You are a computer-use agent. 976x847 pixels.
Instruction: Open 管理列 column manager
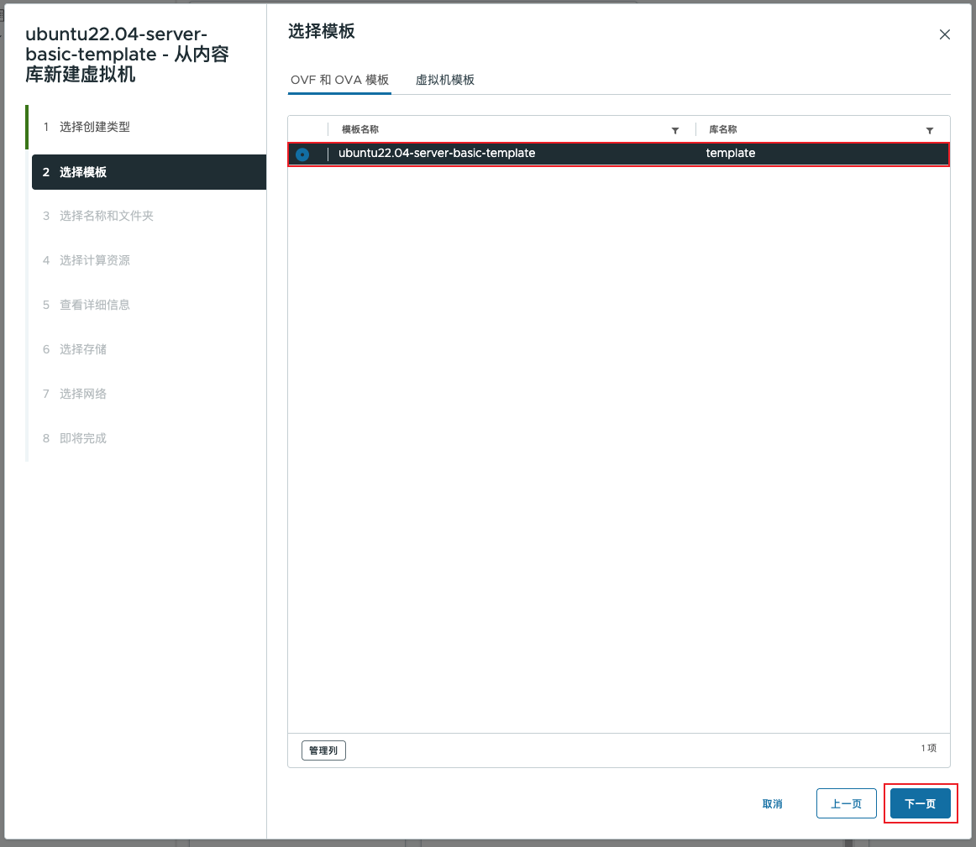(x=323, y=750)
